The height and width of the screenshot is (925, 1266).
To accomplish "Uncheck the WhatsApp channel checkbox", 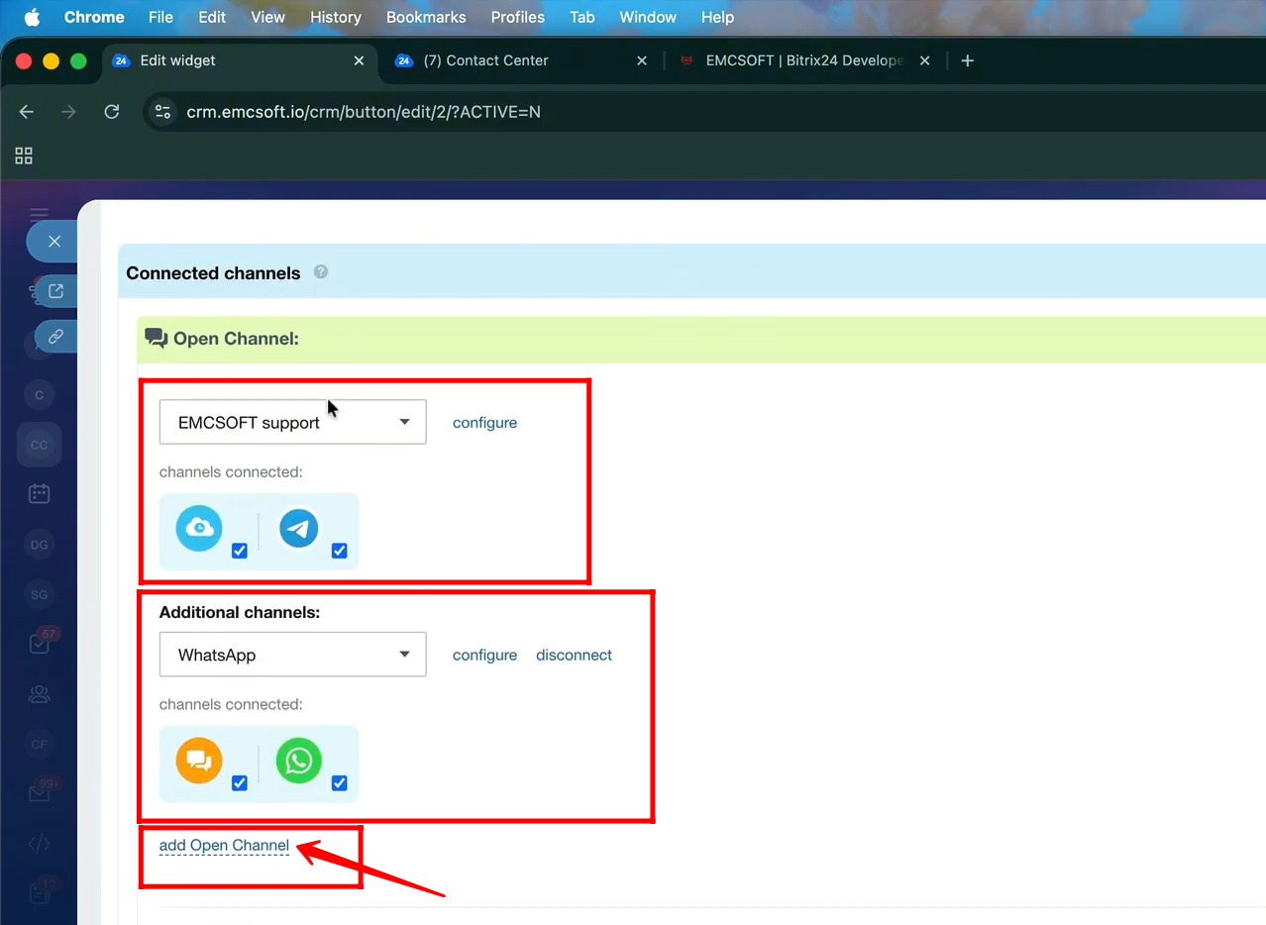I will [339, 783].
